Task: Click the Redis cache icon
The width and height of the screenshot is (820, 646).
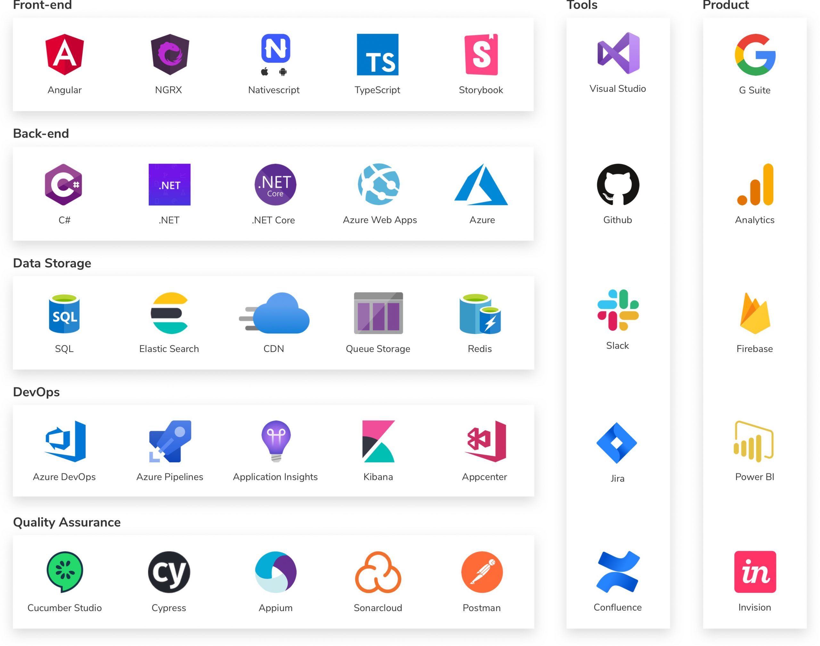Action: 480,314
